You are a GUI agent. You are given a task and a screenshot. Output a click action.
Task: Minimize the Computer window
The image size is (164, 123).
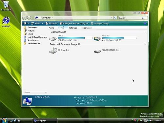[x=135, y=13]
